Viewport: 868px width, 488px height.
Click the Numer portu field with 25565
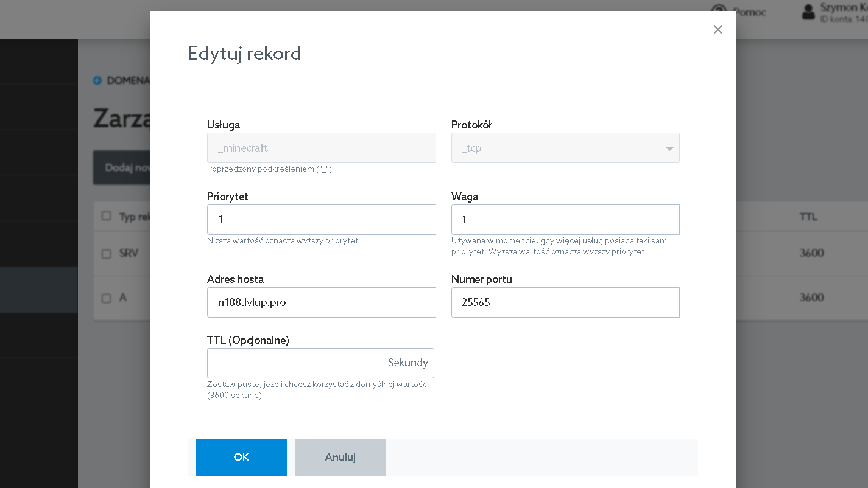point(565,302)
